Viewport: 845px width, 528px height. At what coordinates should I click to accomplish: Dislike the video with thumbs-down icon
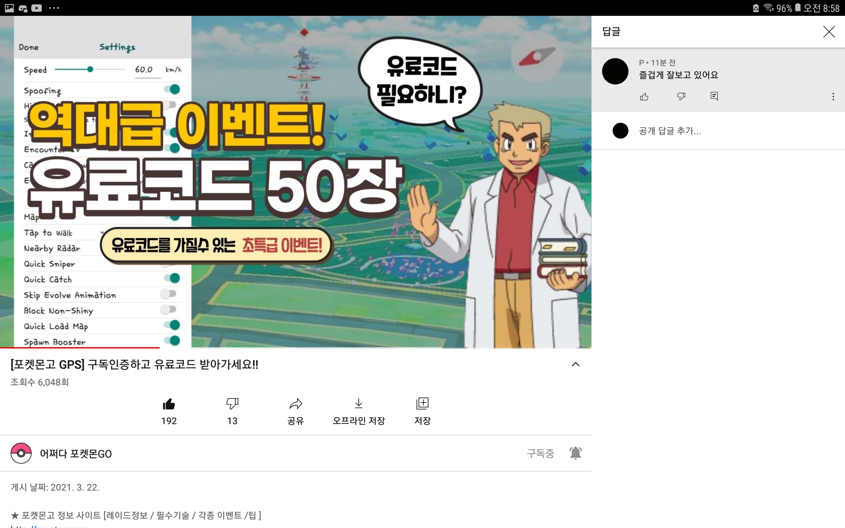[232, 404]
